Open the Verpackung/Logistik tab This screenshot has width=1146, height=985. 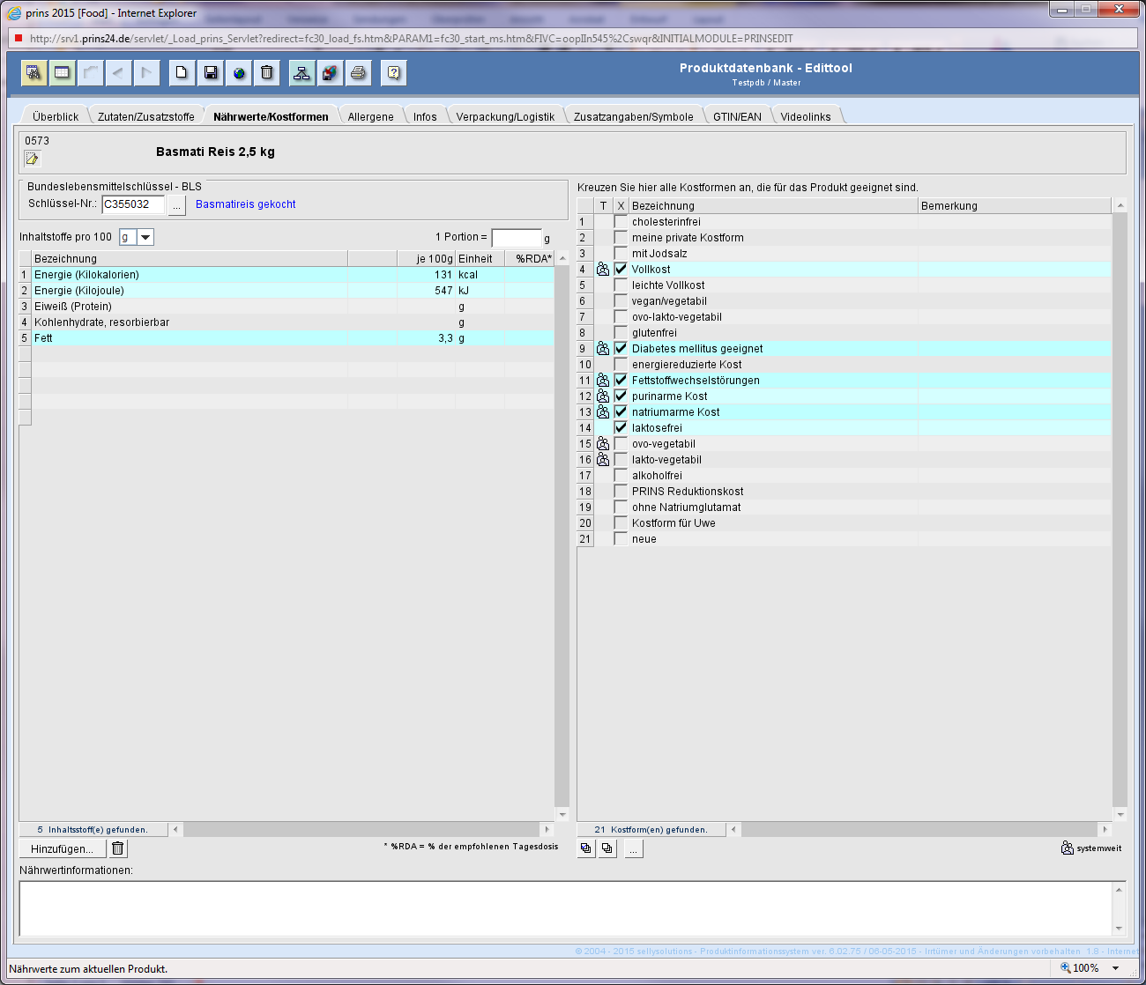(505, 116)
